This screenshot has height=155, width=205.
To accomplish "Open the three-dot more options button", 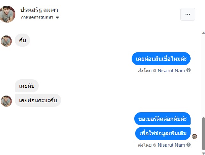I will [187, 14].
